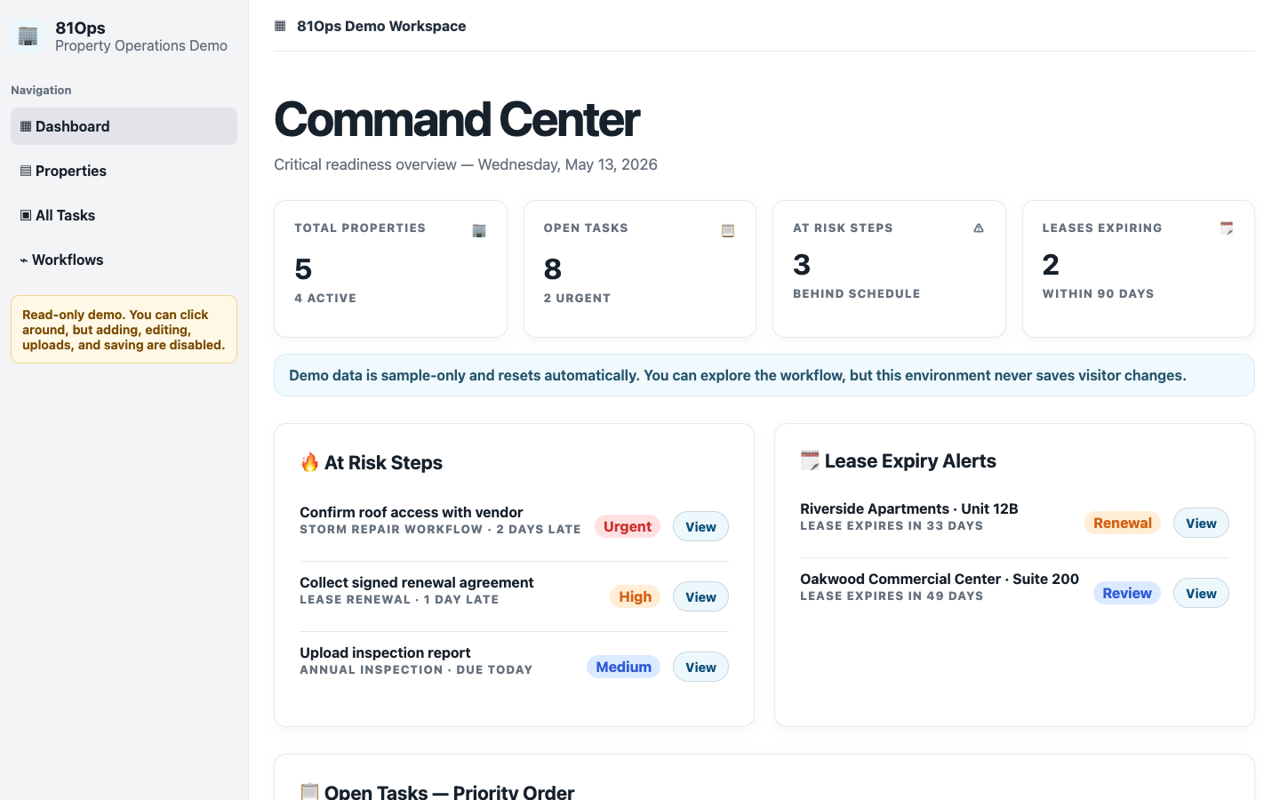Click the Total Properties building icon
The height and width of the screenshot is (800, 1280).
479,230
